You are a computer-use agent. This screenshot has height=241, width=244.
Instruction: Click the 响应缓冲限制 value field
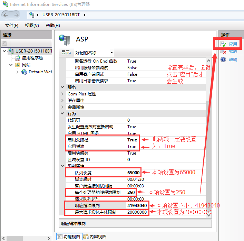point(137,205)
